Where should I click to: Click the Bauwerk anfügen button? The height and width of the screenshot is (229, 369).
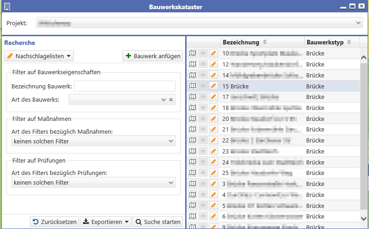(153, 56)
